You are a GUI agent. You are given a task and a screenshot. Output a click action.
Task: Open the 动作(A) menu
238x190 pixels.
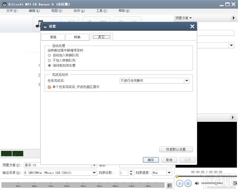point(79,11)
